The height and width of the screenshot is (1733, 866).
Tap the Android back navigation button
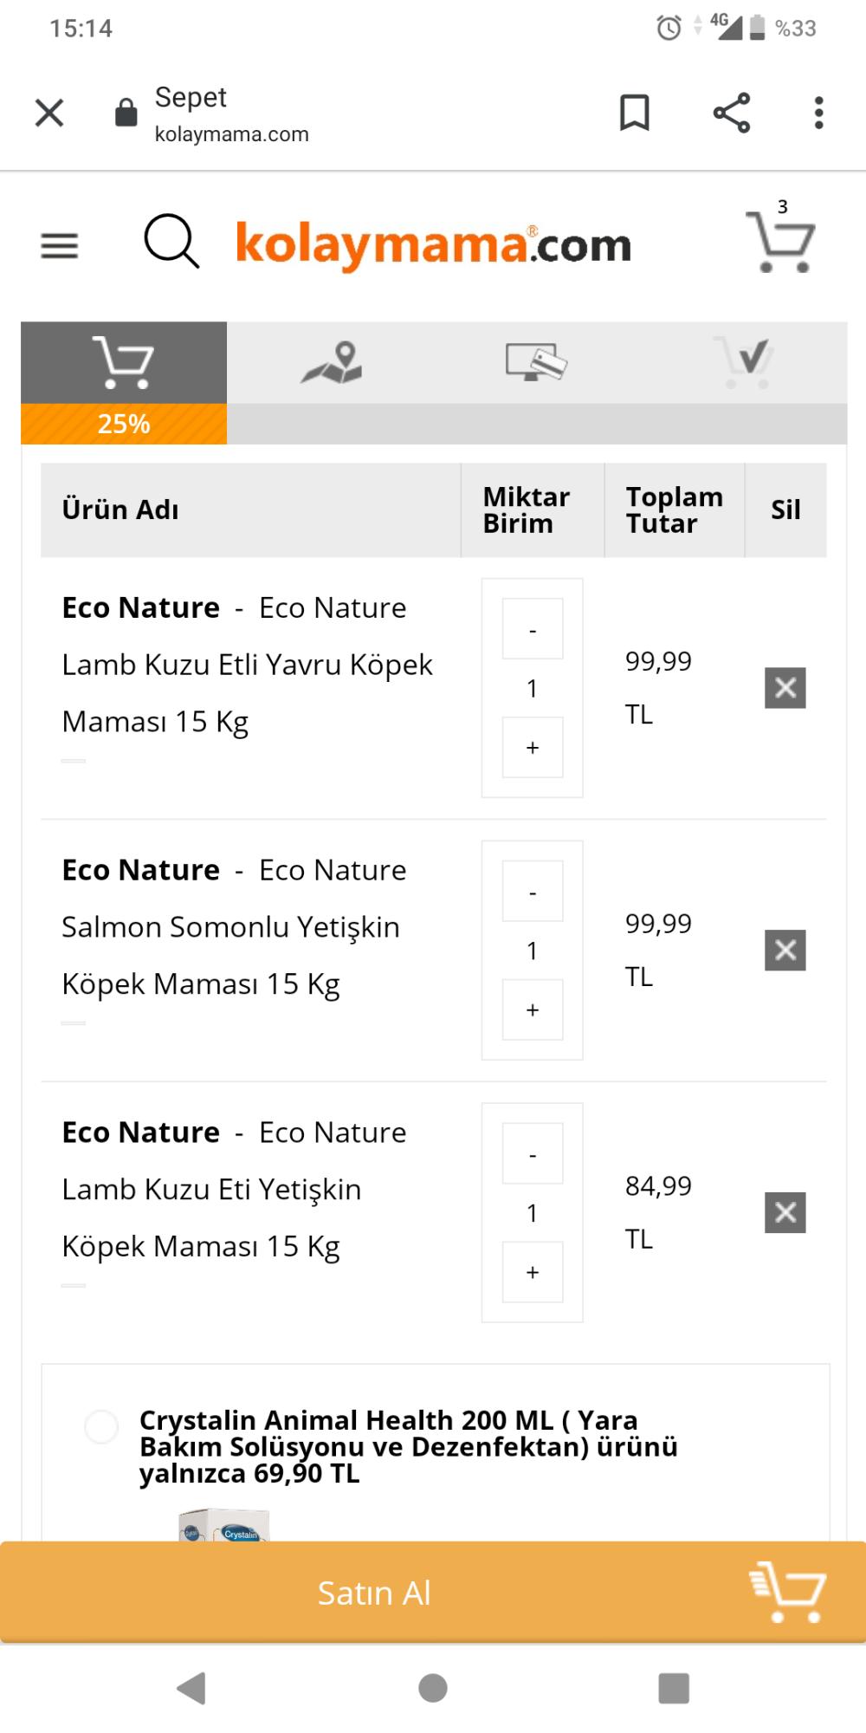191,1688
